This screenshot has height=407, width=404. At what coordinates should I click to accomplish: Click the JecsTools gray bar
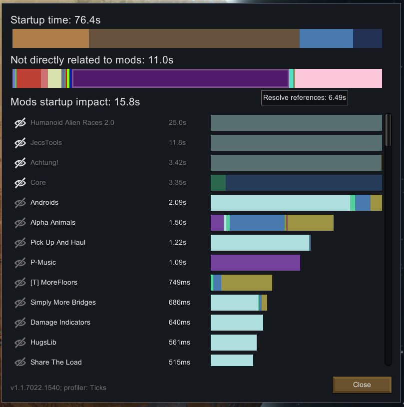point(296,143)
